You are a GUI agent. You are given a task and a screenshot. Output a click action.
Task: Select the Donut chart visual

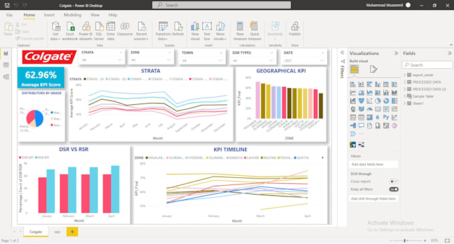[x=386, y=101]
